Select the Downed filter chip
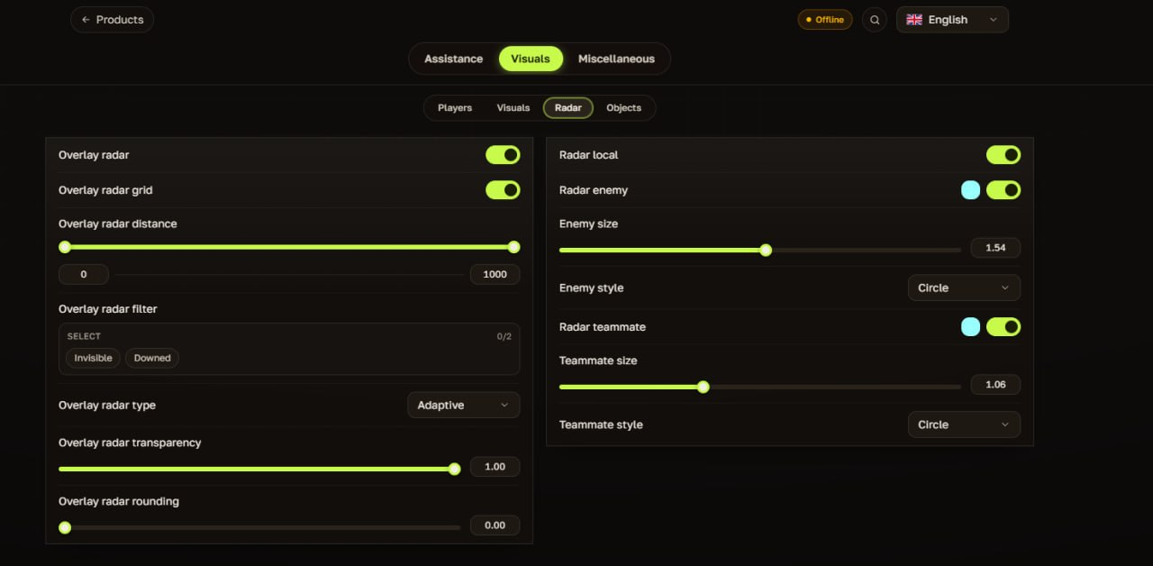 coord(152,358)
